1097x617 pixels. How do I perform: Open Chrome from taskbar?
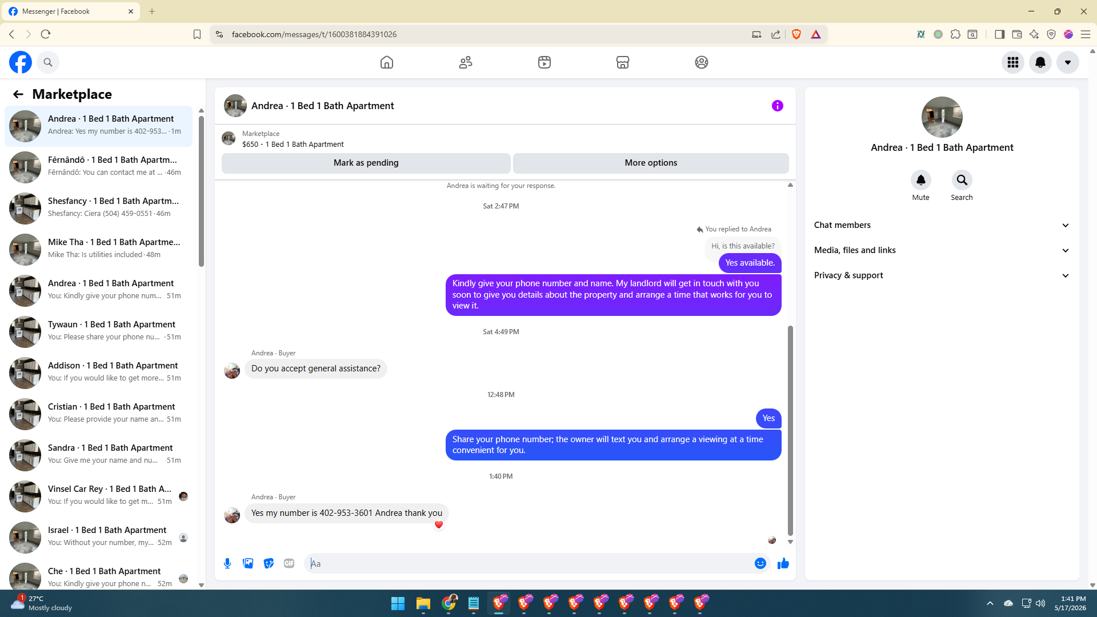pyautogui.click(x=449, y=603)
